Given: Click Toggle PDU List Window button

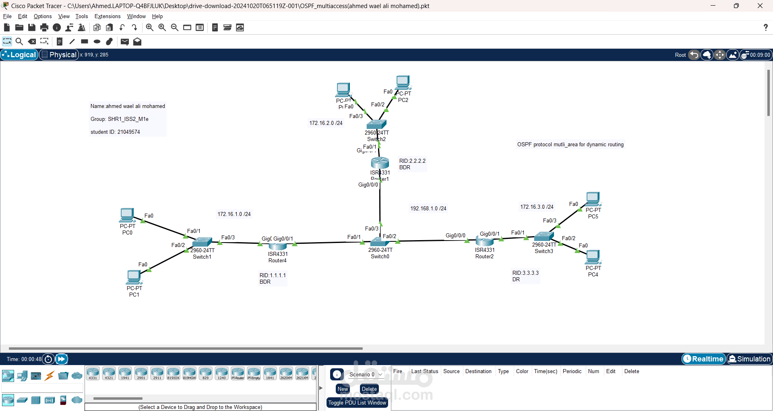Looking at the screenshot, I should click(357, 403).
